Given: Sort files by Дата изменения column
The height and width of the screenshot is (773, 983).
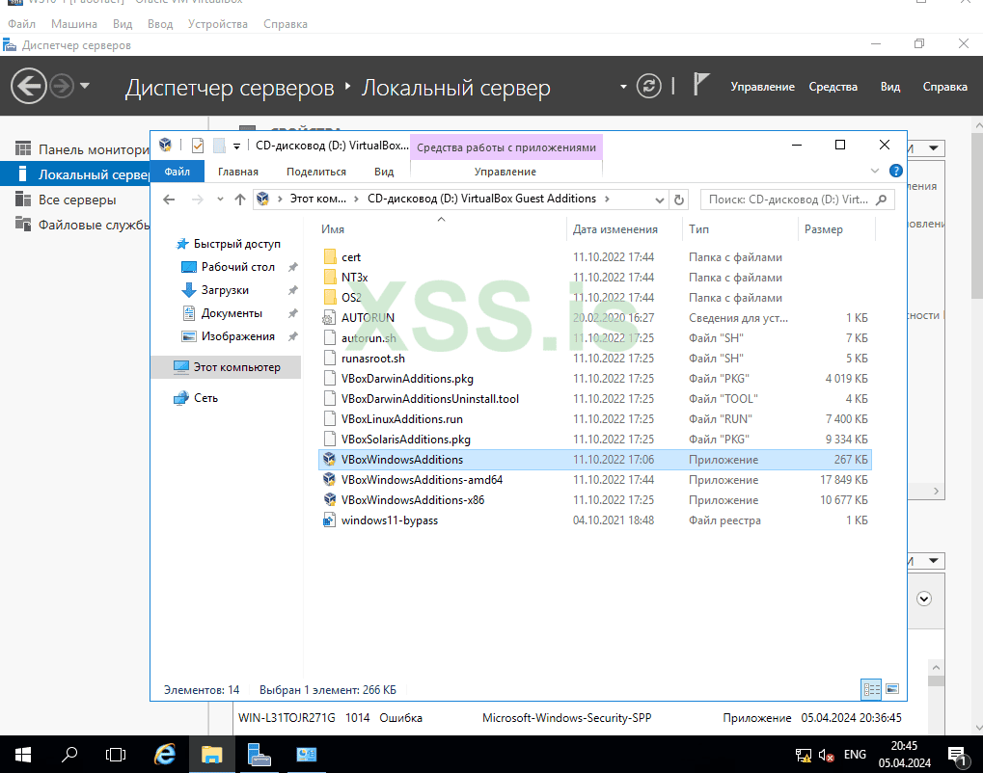Looking at the screenshot, I should 615,229.
